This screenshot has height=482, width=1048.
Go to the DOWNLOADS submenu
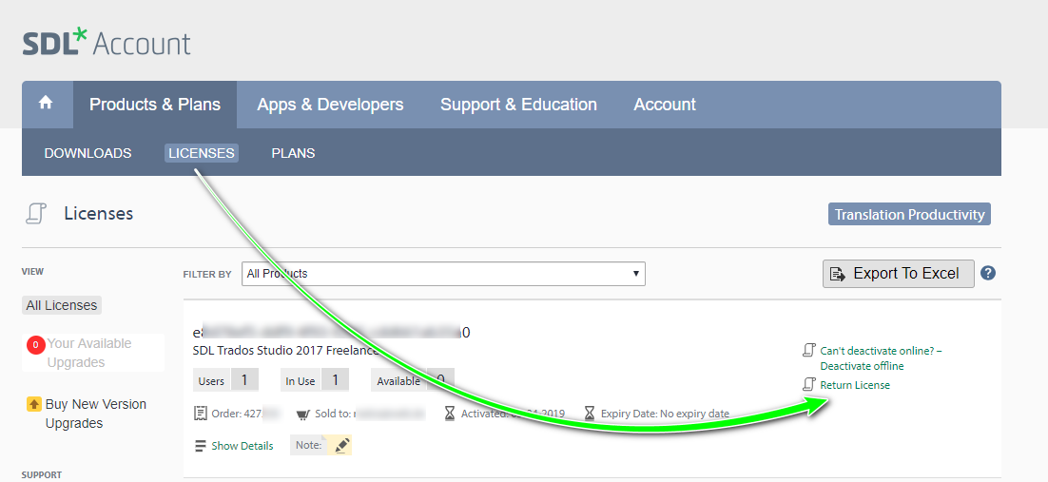[x=87, y=153]
